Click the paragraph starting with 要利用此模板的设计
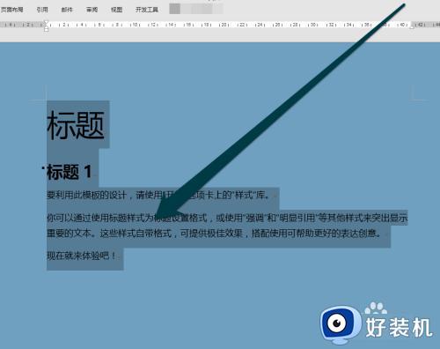Viewport: 440px width, 349px height. 158,195
